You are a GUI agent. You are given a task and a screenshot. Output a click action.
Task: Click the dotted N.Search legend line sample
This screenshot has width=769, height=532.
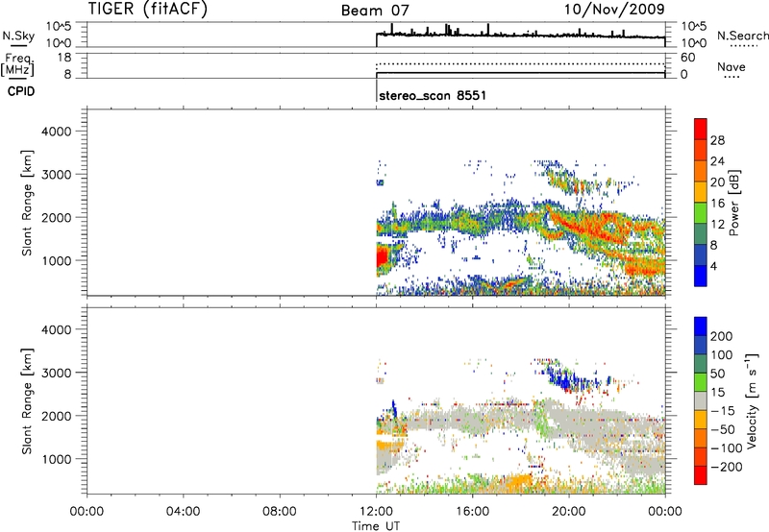[x=743, y=46]
